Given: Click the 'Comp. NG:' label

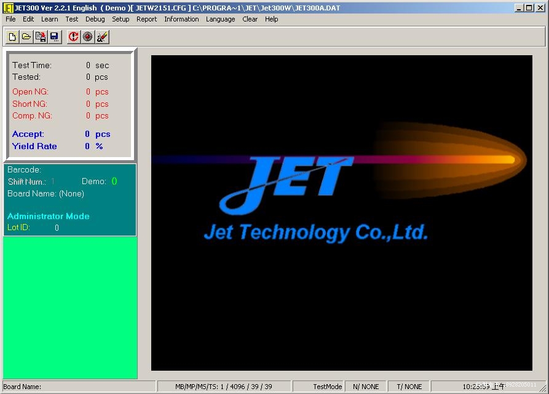Looking at the screenshot, I should (32, 116).
